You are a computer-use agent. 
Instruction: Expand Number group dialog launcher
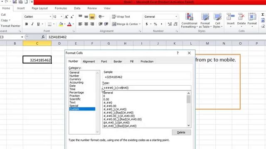(x=177, y=31)
